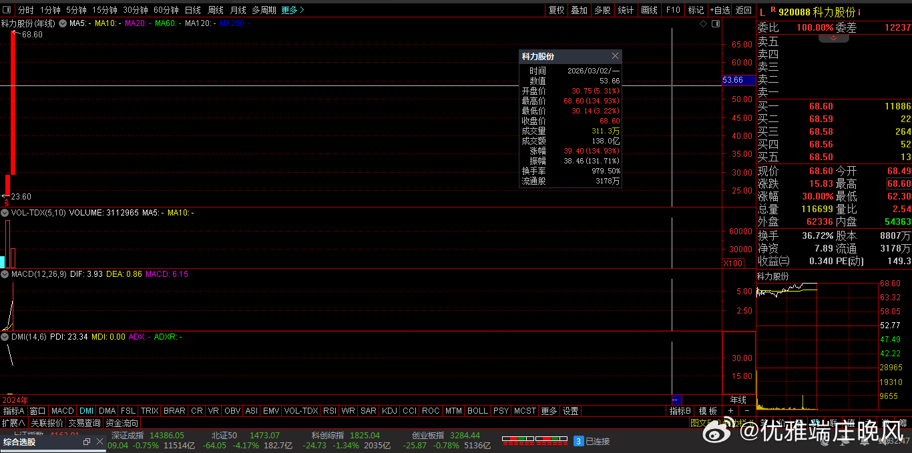912x453 pixels.
Task: Click the 返回 button
Action: pos(744,10)
